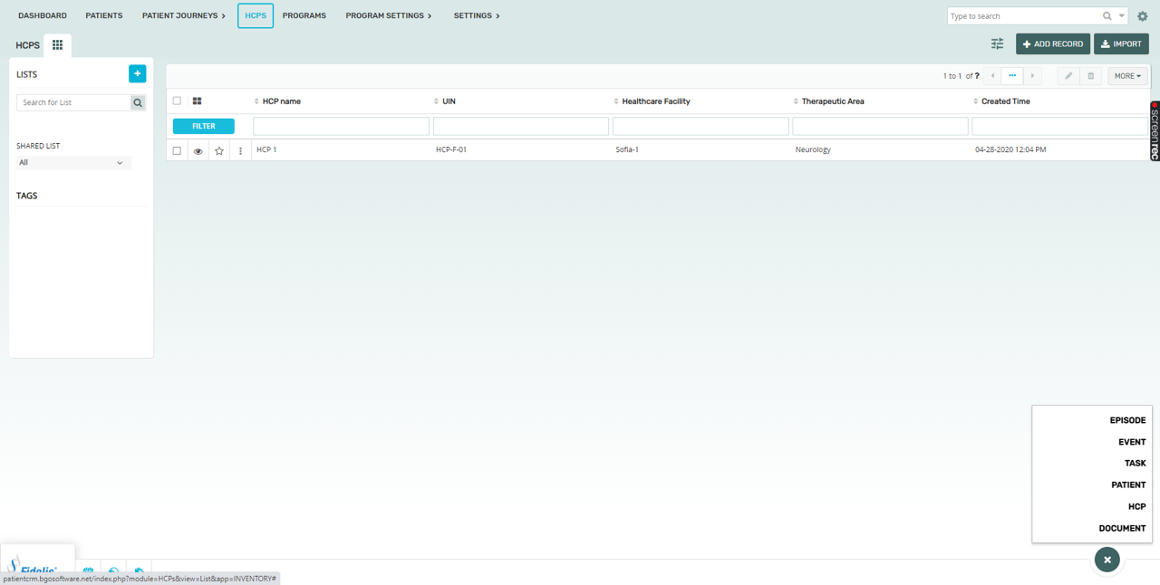Expand the Program Settings menu
The height and width of the screenshot is (585, 1160).
click(x=389, y=16)
